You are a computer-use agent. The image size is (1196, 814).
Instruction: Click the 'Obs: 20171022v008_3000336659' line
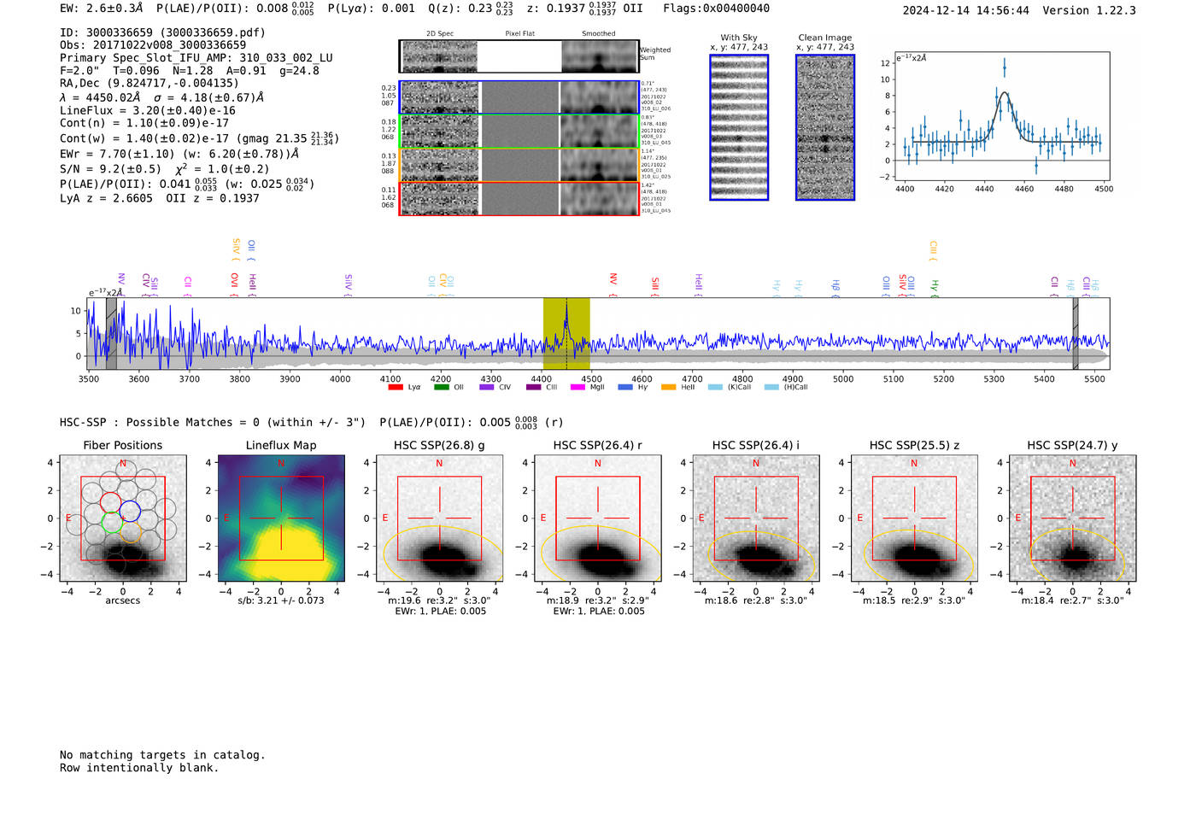pyautogui.click(x=153, y=45)
